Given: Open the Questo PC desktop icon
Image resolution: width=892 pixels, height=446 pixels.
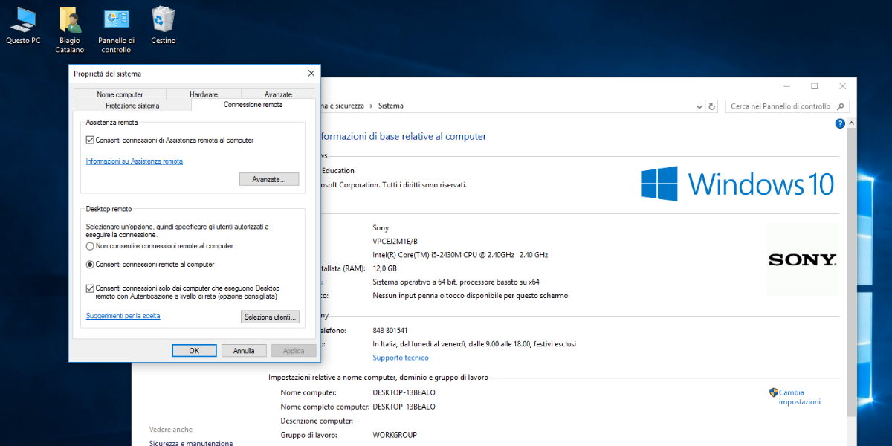Looking at the screenshot, I should (x=23, y=25).
